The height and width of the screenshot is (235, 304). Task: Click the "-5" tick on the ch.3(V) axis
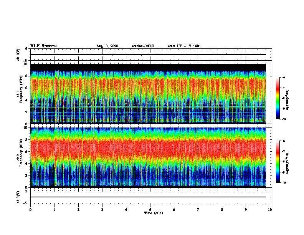pyautogui.click(x=25, y=203)
